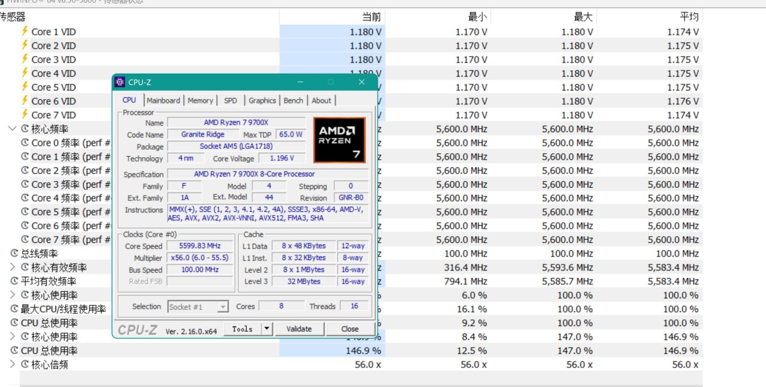Expand the 核心倍频 sensor group

(13, 364)
